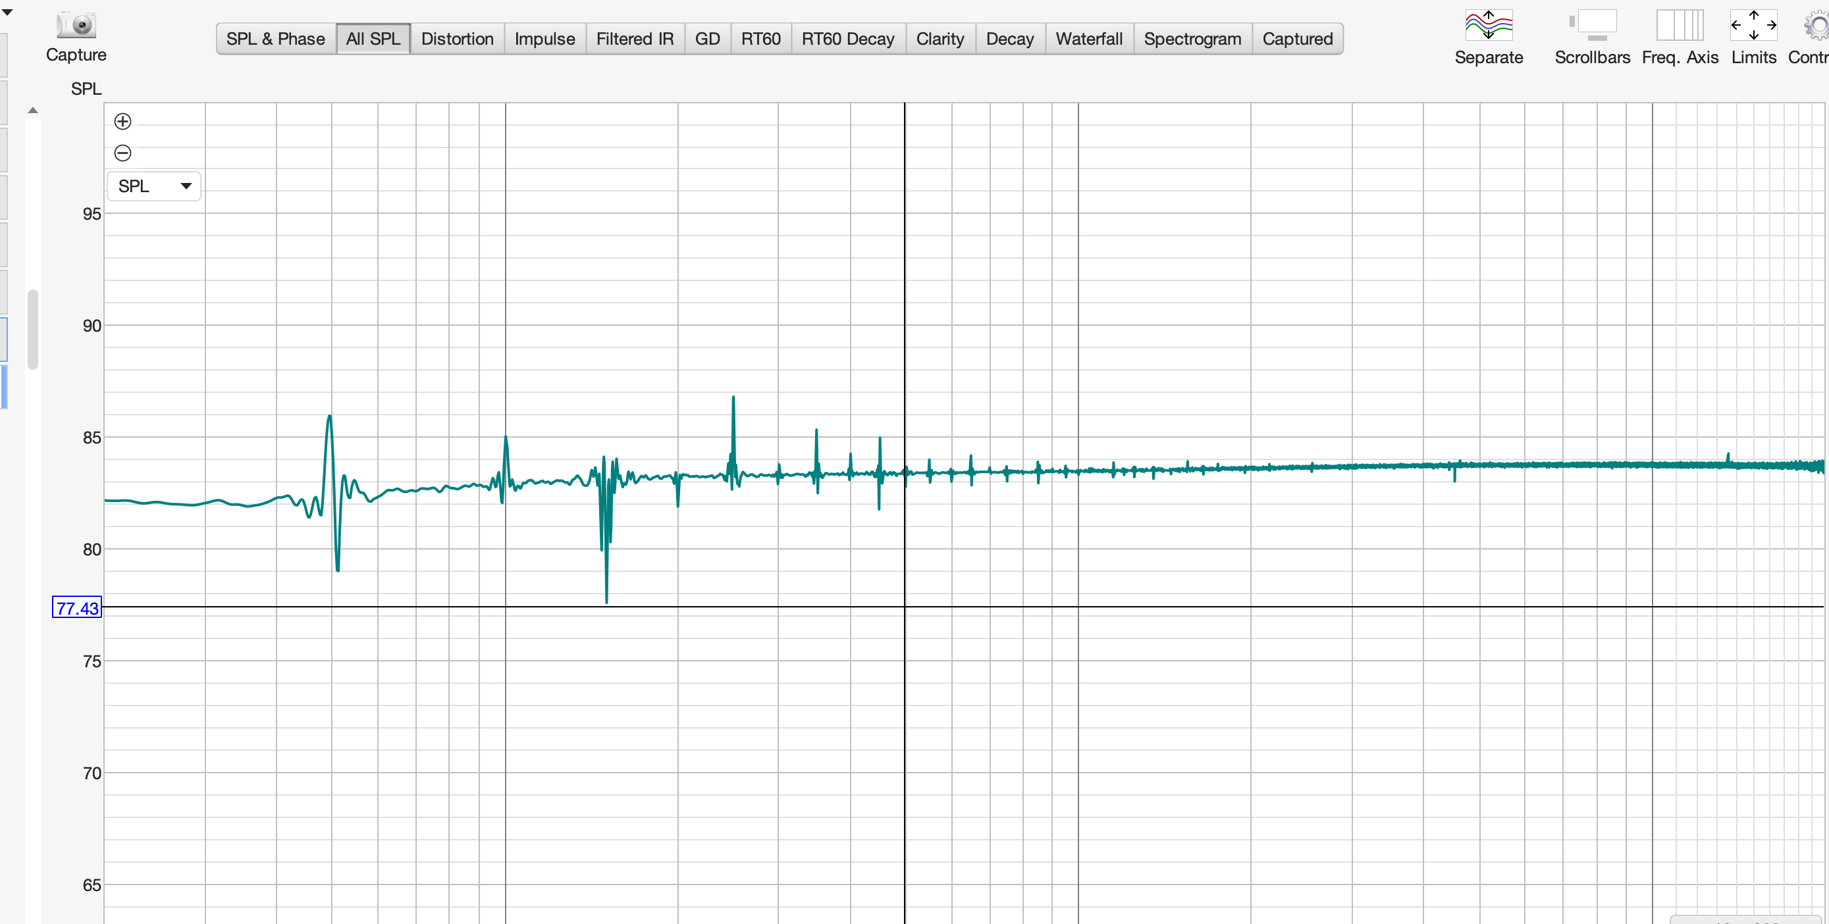Switch to the SPL & Phase tab
This screenshot has height=924, width=1829.
tap(275, 39)
